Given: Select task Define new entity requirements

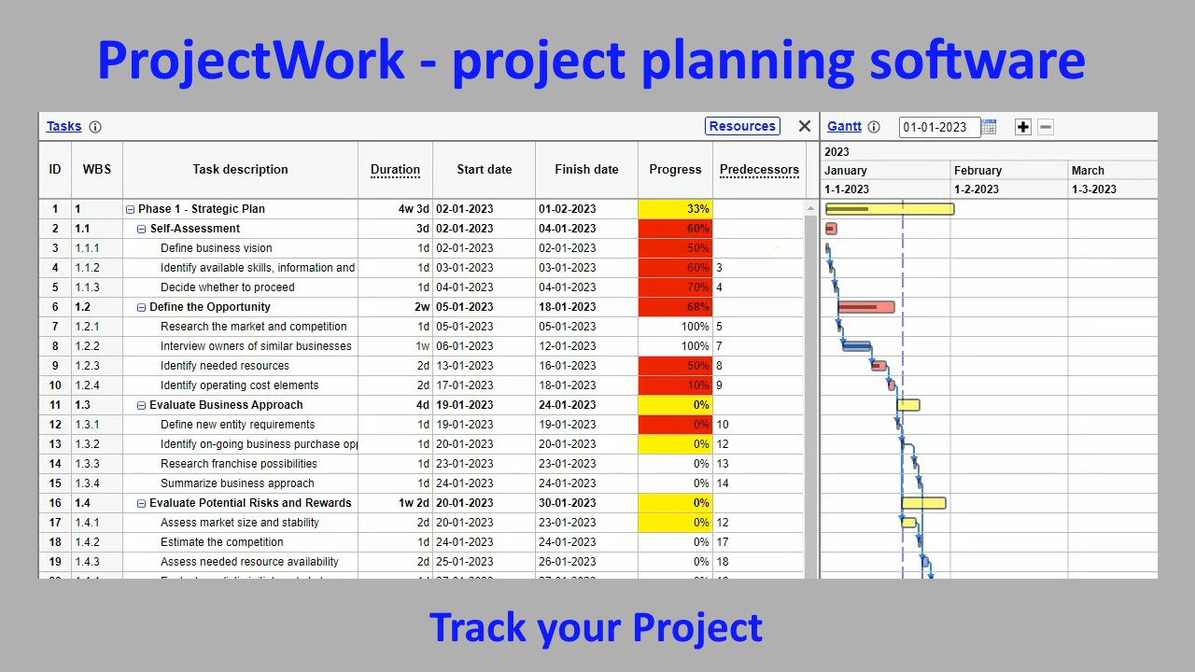Looking at the screenshot, I should [x=238, y=425].
